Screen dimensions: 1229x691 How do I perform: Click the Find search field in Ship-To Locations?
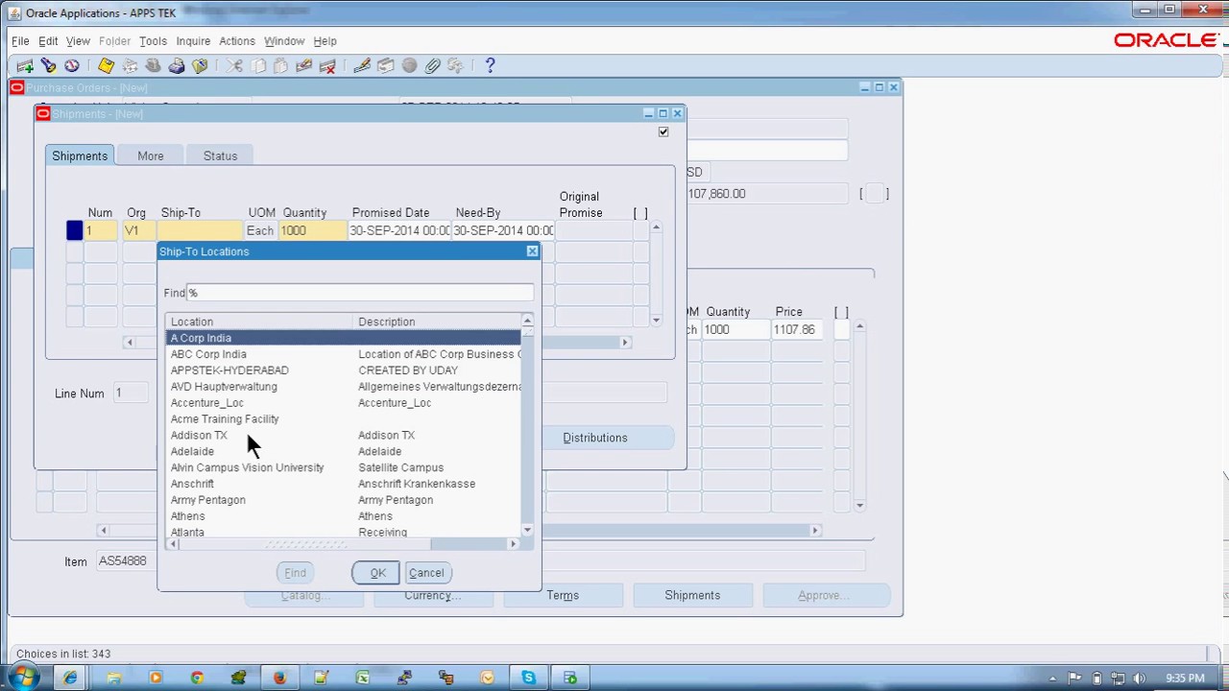pos(360,293)
